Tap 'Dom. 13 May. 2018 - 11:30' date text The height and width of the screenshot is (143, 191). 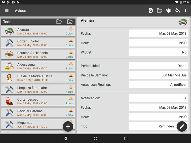pyautogui.click(x=33, y=80)
